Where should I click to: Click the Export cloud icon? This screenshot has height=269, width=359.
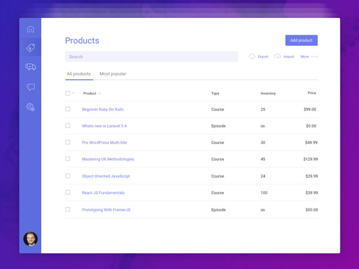pos(252,57)
